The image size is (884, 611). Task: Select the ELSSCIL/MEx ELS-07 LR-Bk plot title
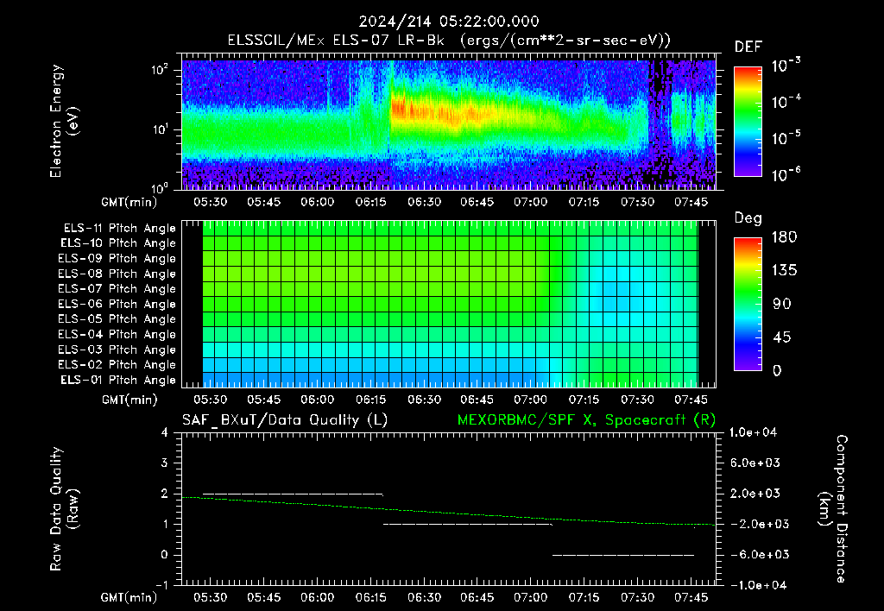pos(449,41)
